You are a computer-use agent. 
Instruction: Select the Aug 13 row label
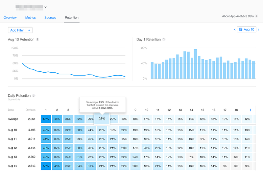click(x=12, y=157)
